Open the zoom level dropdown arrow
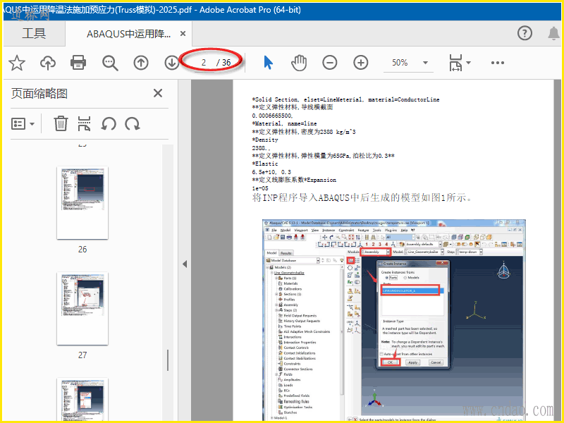The image size is (564, 423). [425, 63]
